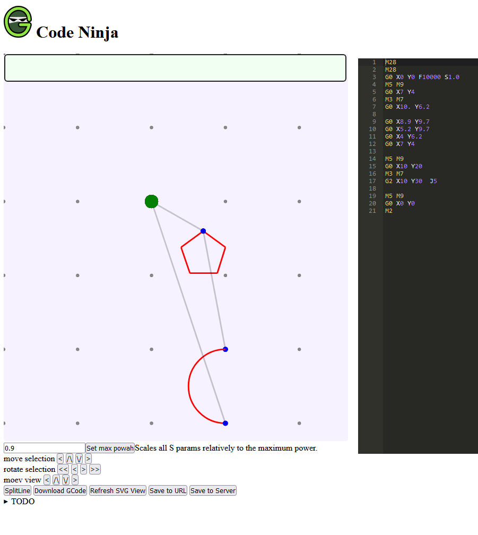This screenshot has height=535, width=478.
Task: Focus the max power input field showing 0.9
Action: 45,448
